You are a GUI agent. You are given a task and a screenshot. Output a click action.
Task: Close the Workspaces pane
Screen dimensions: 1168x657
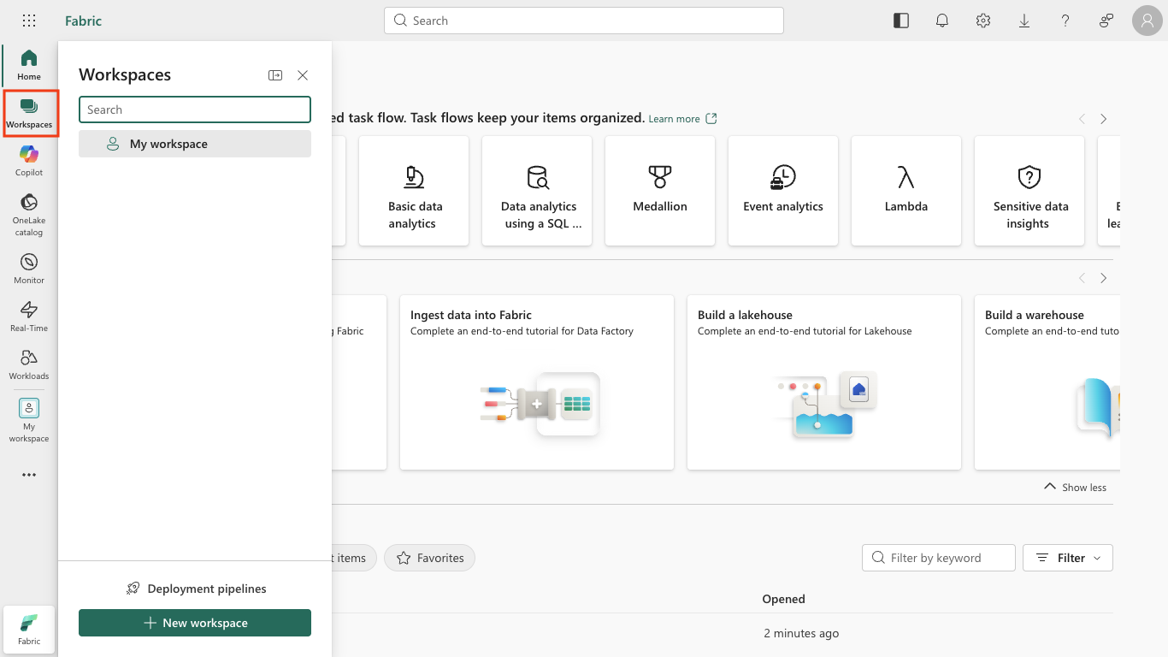coord(303,75)
